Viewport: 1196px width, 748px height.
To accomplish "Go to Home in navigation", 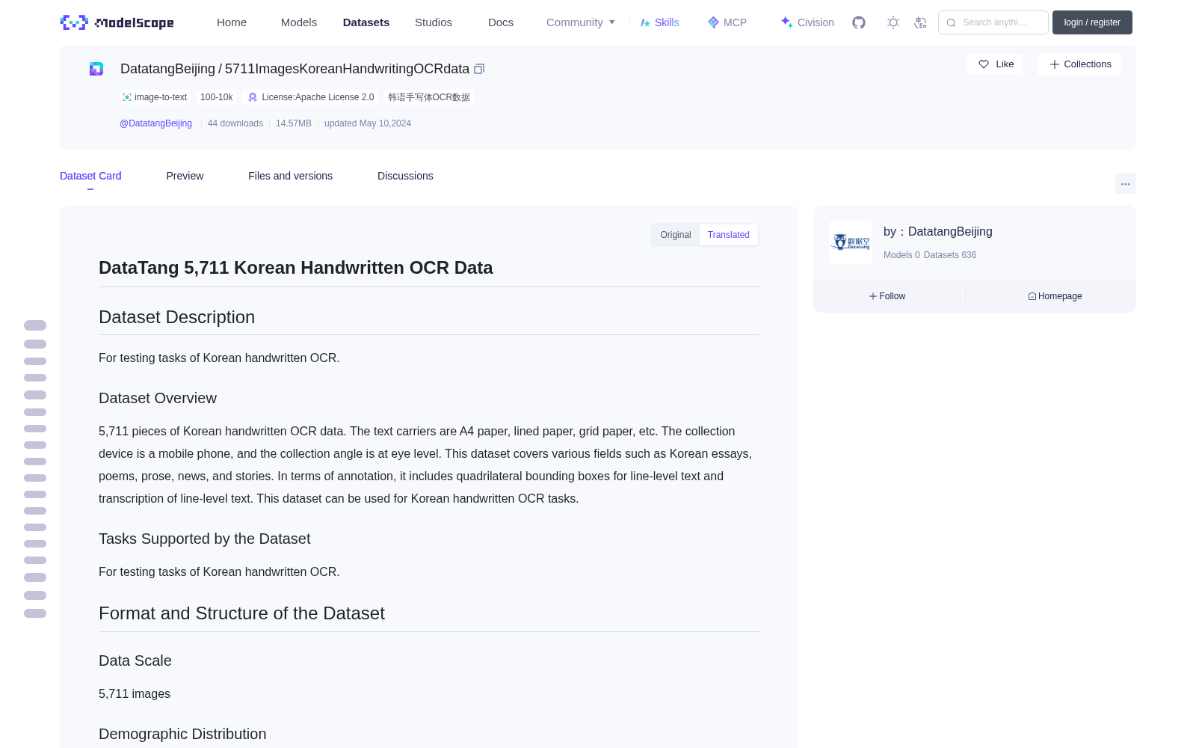I will point(232,22).
